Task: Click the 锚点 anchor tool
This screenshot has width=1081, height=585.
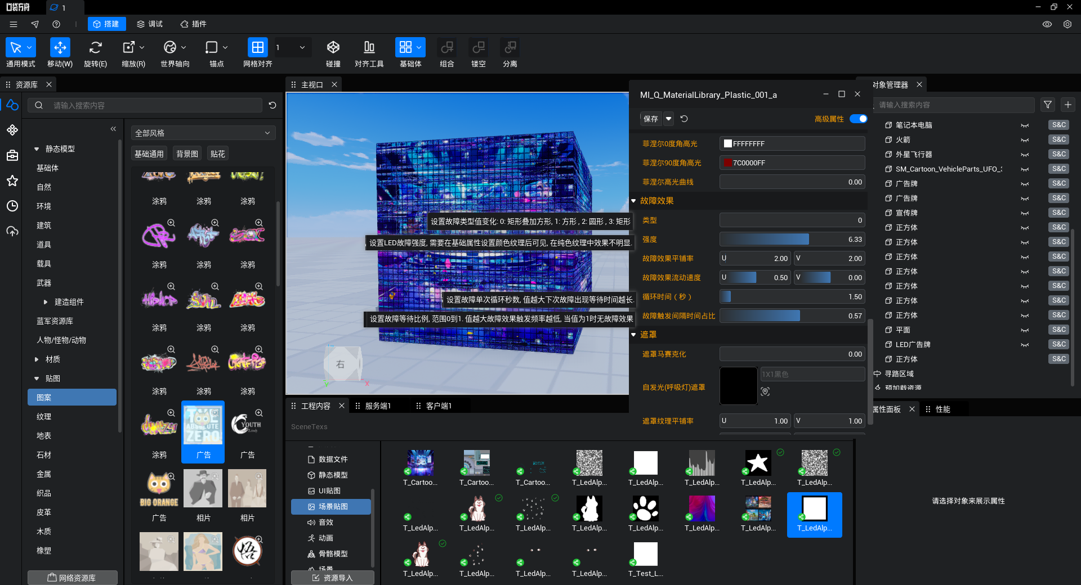Action: [212, 47]
